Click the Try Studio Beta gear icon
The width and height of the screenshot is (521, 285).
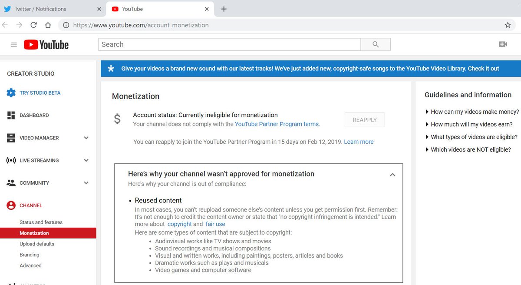(11, 93)
